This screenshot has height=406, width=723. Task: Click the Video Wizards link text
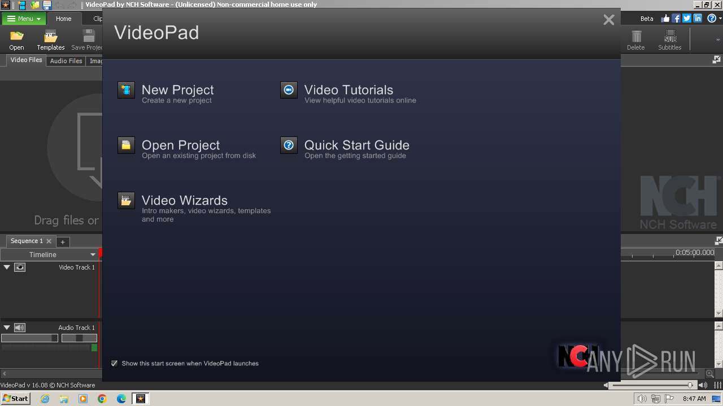pos(185,200)
